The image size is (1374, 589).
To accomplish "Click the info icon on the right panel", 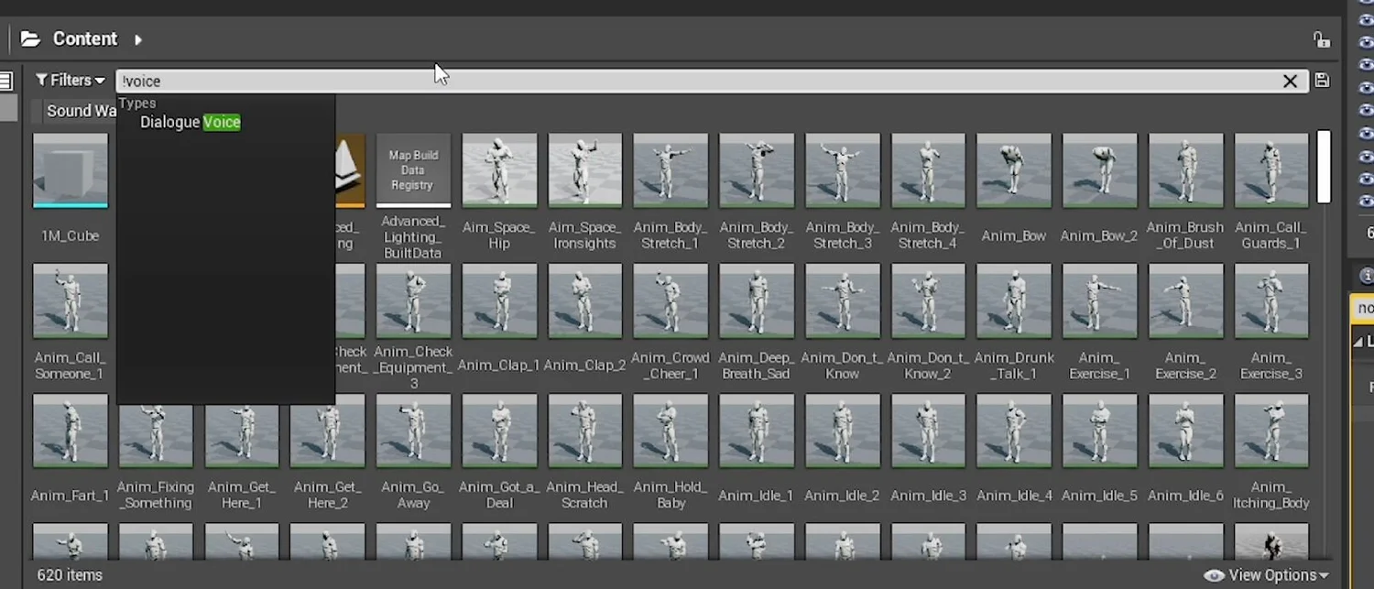I will 1365,275.
